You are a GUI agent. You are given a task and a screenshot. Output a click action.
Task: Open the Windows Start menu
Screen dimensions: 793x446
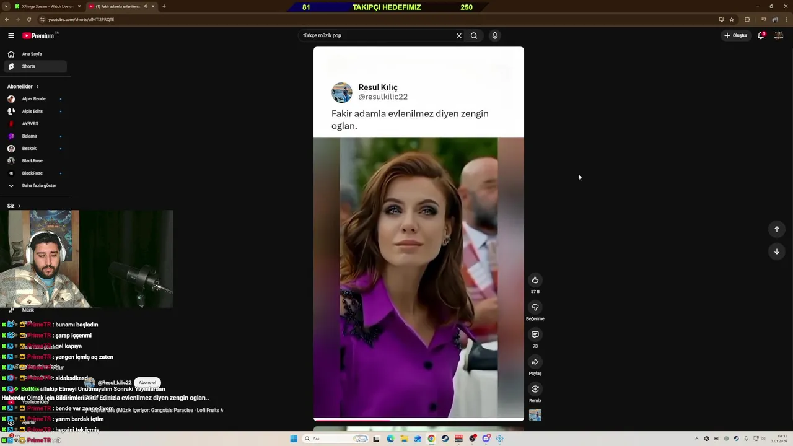294,439
